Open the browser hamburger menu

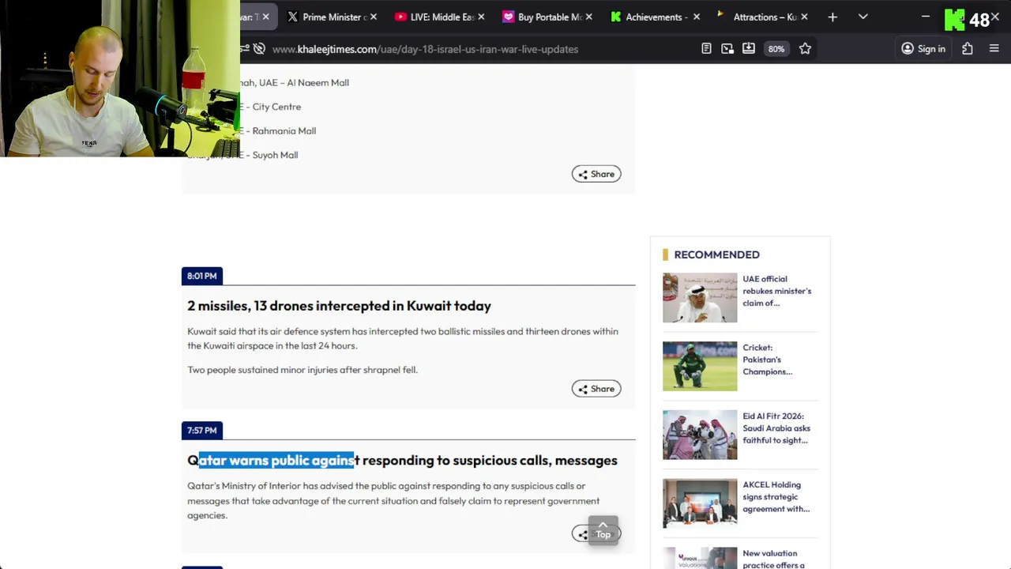[994, 49]
